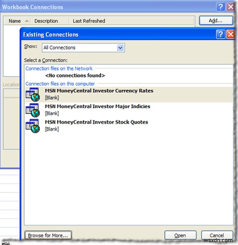Sort by the Description column header
The width and height of the screenshot is (238, 245).
pos(49,21)
